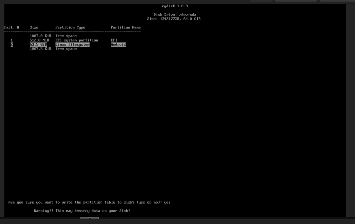
Task: Click the 'Partition Name' column header
Action: [x=125, y=27]
